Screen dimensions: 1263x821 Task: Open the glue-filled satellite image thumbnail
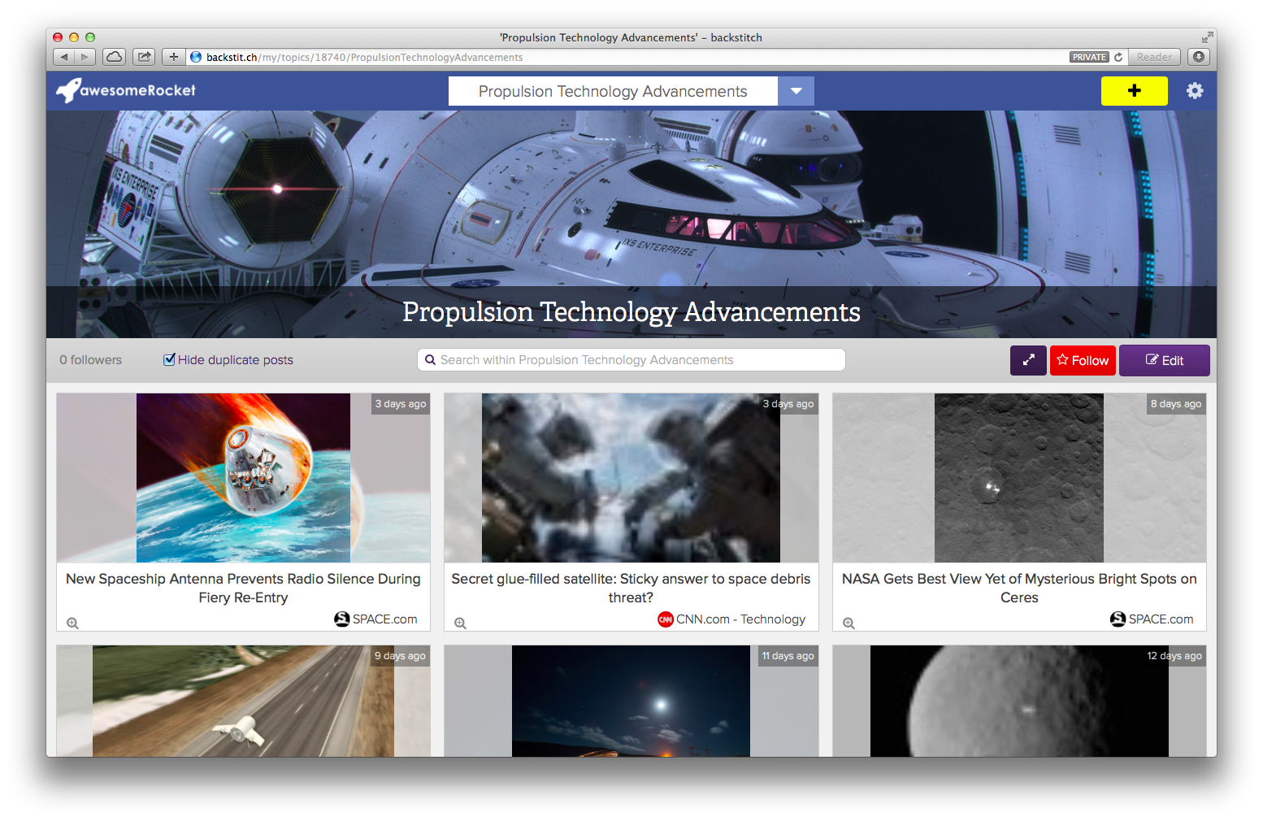631,478
